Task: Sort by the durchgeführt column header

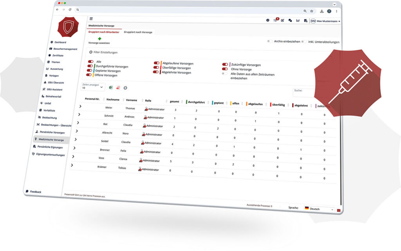Action: pos(196,102)
